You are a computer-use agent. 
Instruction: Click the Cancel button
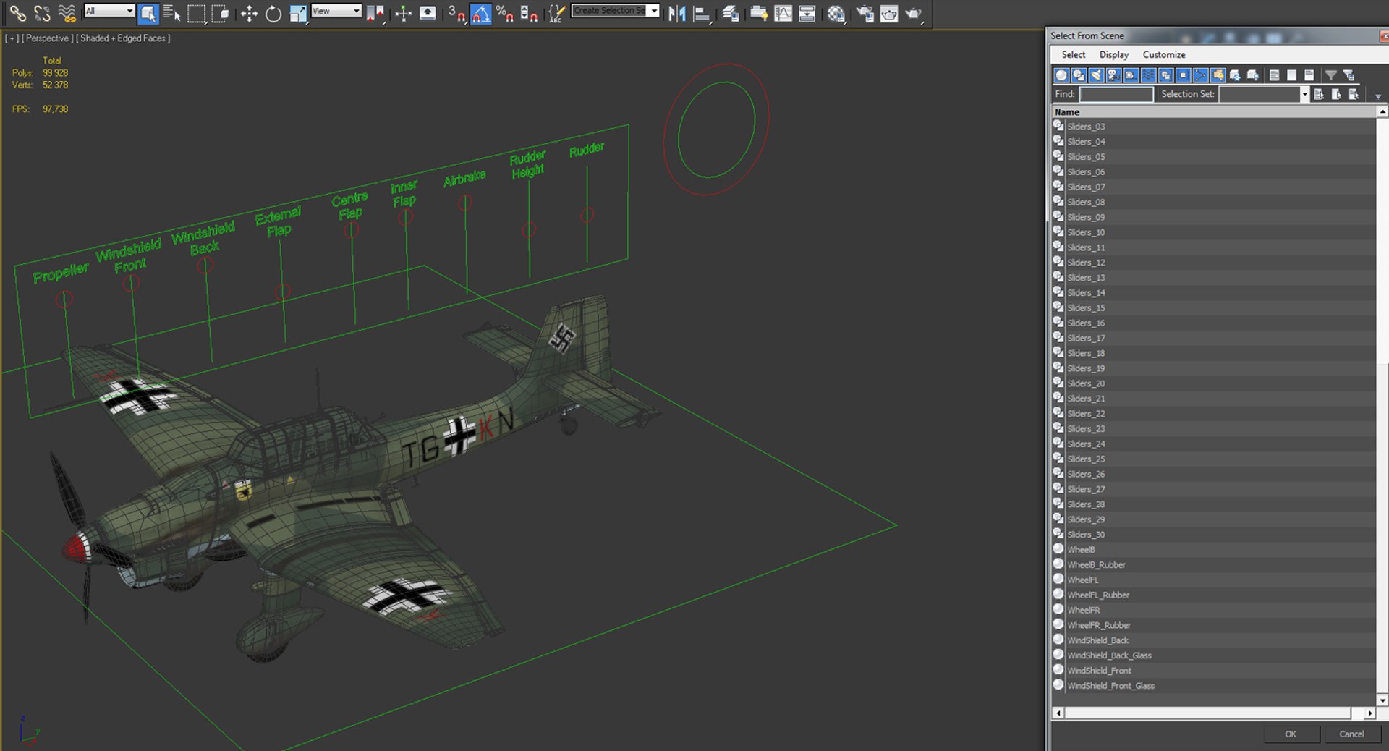tap(1351, 734)
